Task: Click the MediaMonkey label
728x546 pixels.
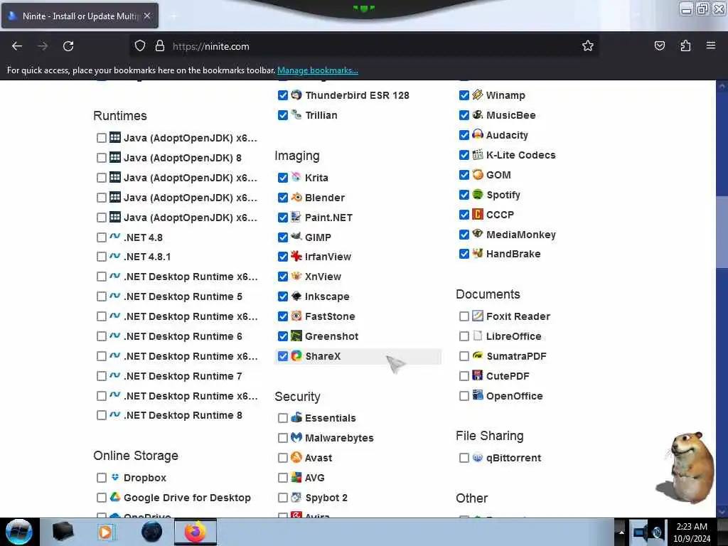Action: coord(521,235)
